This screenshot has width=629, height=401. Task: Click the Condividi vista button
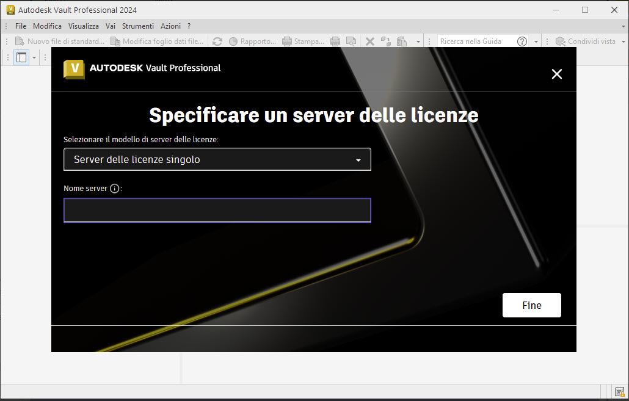point(586,42)
